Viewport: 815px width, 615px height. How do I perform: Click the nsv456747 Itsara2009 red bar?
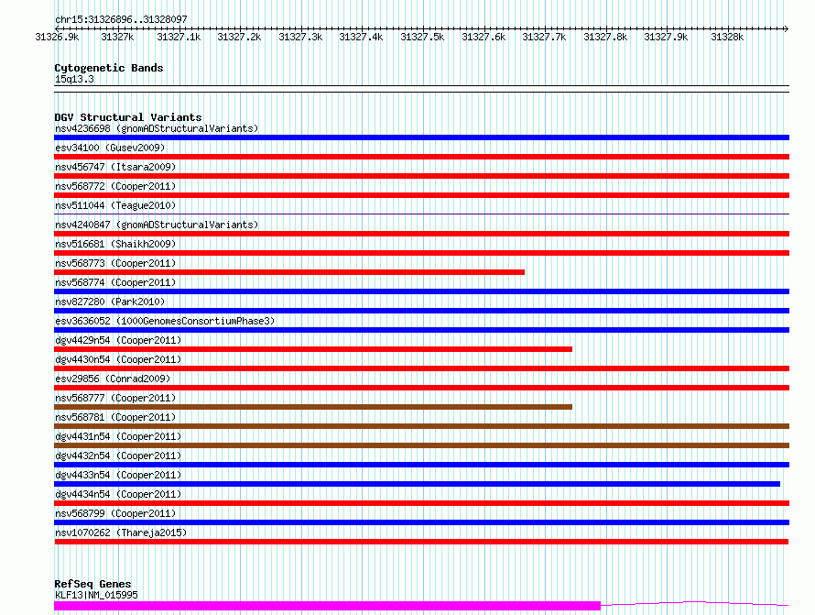click(x=421, y=176)
